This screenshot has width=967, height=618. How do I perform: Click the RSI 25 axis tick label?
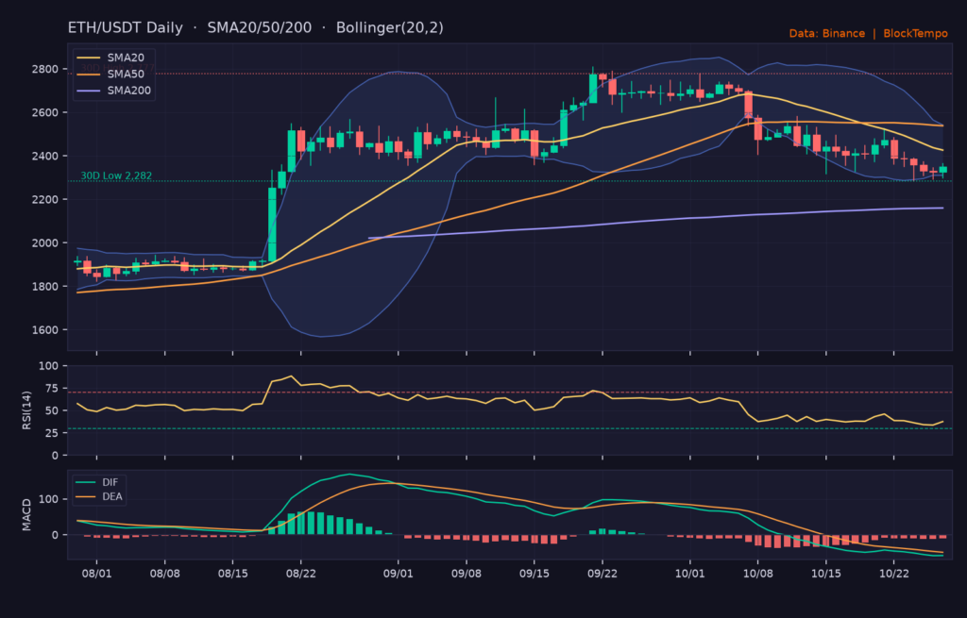[52, 433]
